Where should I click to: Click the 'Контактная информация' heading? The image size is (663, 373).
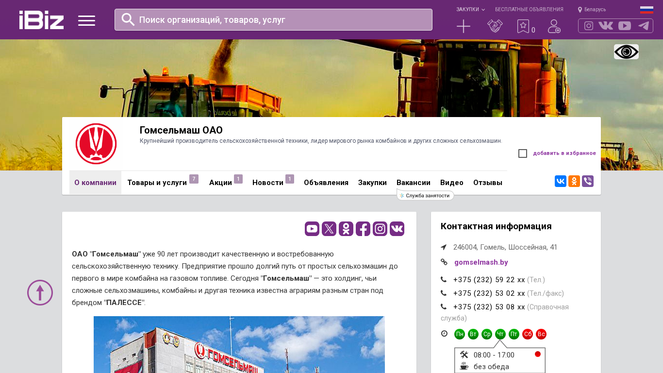(496, 226)
